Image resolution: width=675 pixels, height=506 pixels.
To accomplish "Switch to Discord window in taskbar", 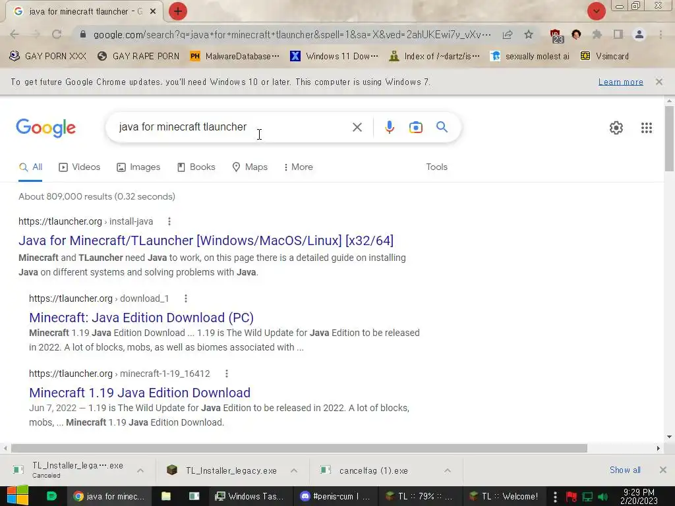I will click(335, 496).
